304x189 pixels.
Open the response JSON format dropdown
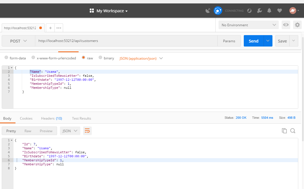pyautogui.click(x=70, y=131)
